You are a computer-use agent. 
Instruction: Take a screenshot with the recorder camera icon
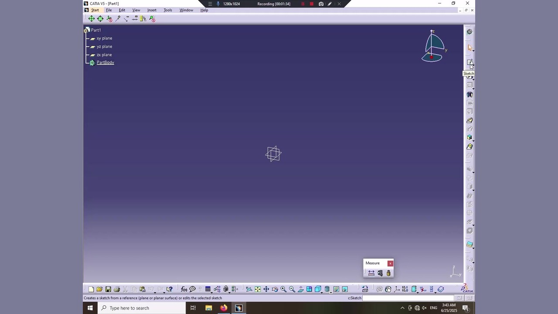tap(321, 4)
